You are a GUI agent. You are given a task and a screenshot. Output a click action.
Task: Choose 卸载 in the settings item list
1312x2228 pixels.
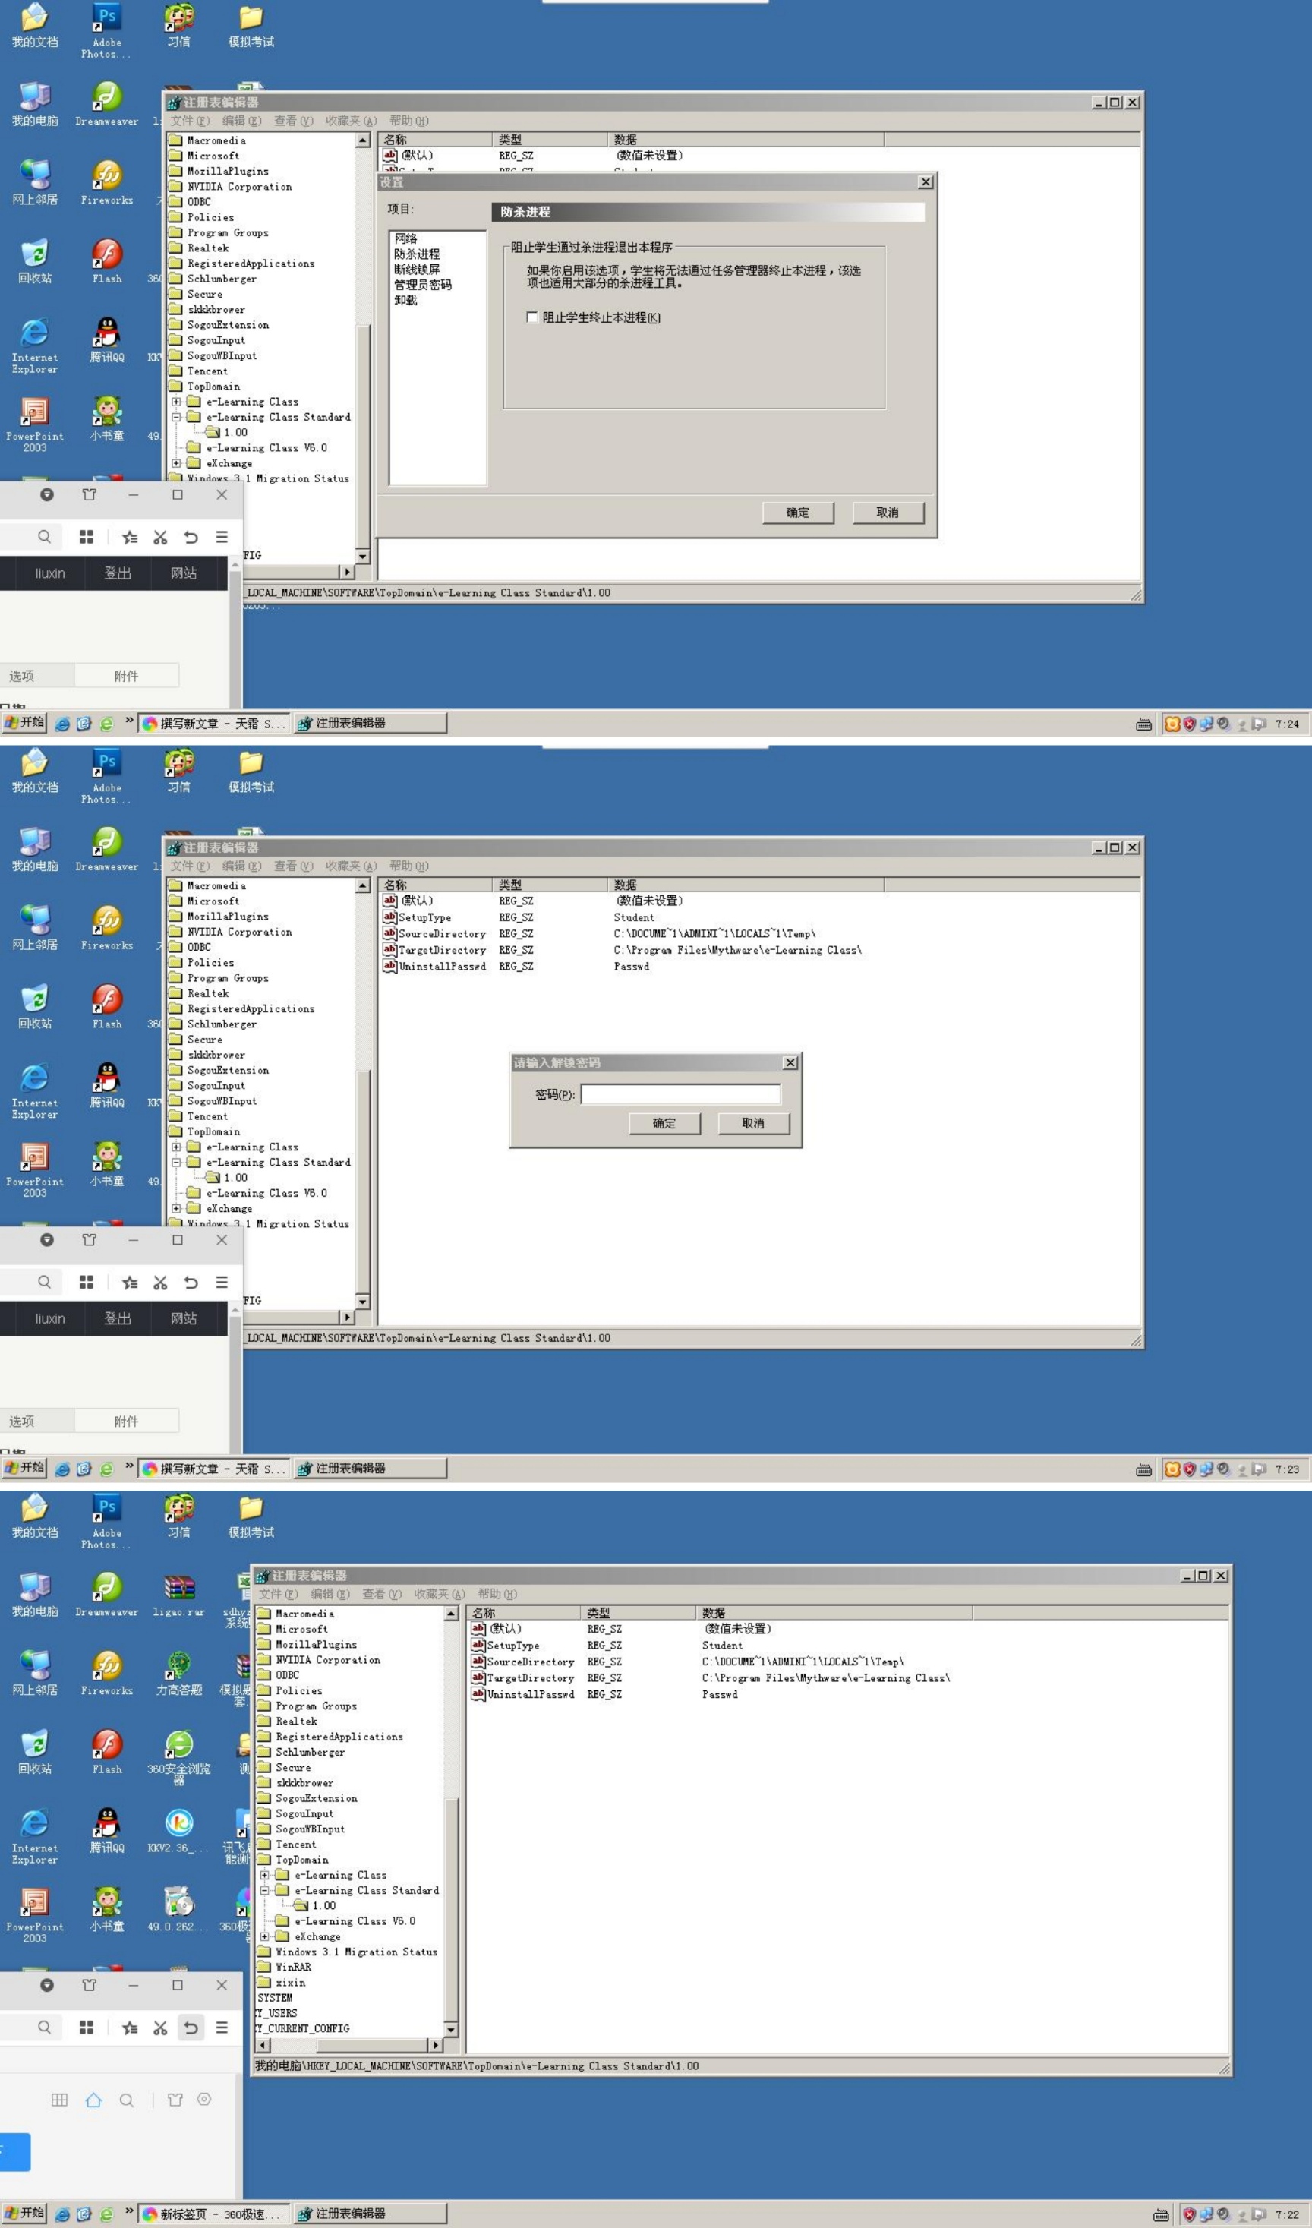pos(405,301)
